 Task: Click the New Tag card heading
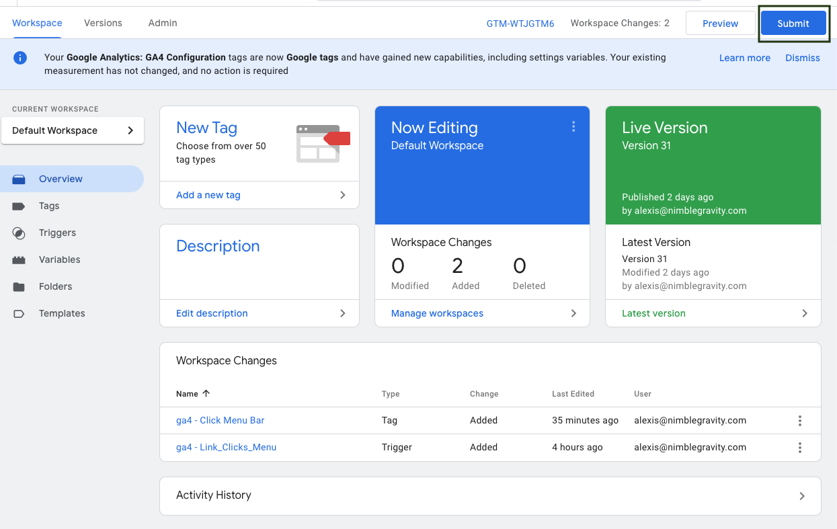tap(206, 128)
